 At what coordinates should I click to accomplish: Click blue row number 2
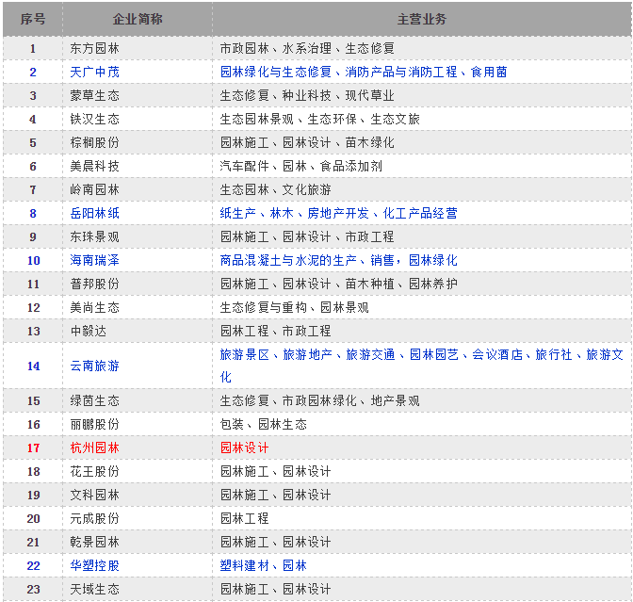(x=33, y=72)
